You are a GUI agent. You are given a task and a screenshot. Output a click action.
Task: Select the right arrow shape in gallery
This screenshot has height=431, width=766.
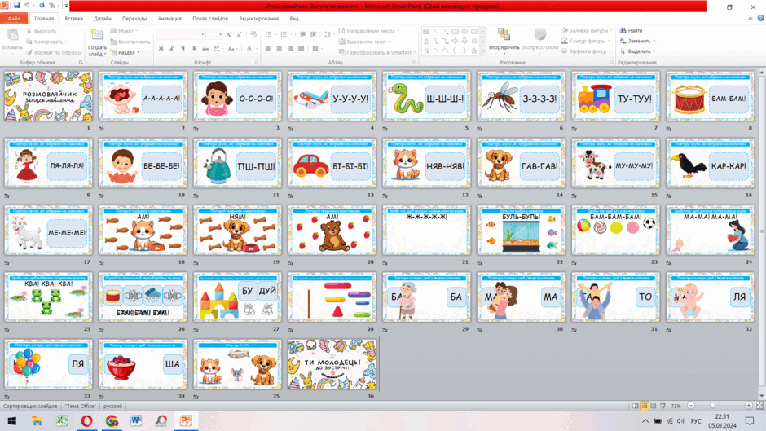455,41
